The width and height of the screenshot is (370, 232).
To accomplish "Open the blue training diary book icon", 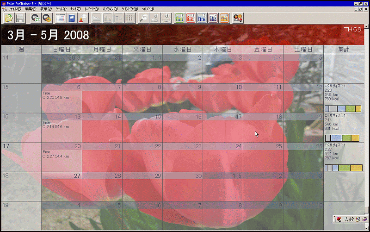I will [72, 18].
